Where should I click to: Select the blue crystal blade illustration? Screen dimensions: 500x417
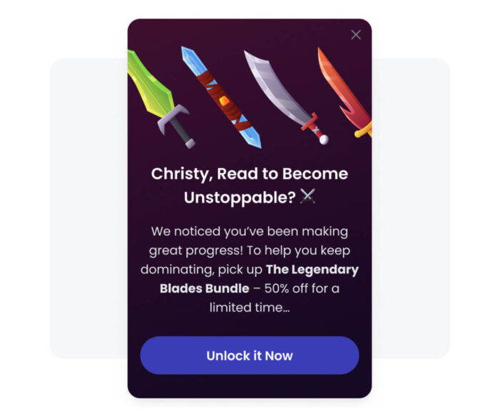pyautogui.click(x=221, y=97)
